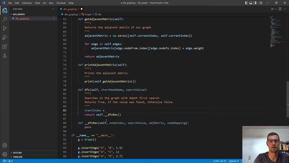Open the Help menu
This screenshot has width=289, height=163.
click(71, 3)
